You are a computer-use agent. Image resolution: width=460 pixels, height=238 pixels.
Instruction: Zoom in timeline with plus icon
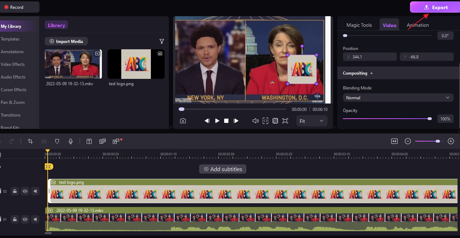click(450, 141)
